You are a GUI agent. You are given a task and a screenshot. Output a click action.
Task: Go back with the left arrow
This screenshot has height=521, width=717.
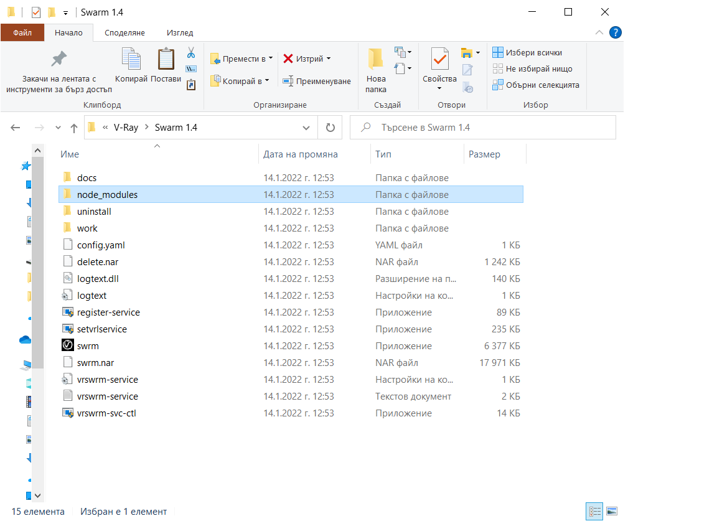(16, 128)
